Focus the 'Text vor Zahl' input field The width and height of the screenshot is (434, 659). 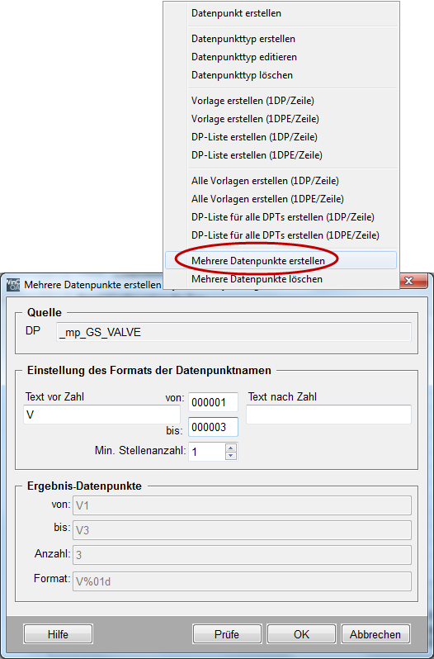point(102,415)
